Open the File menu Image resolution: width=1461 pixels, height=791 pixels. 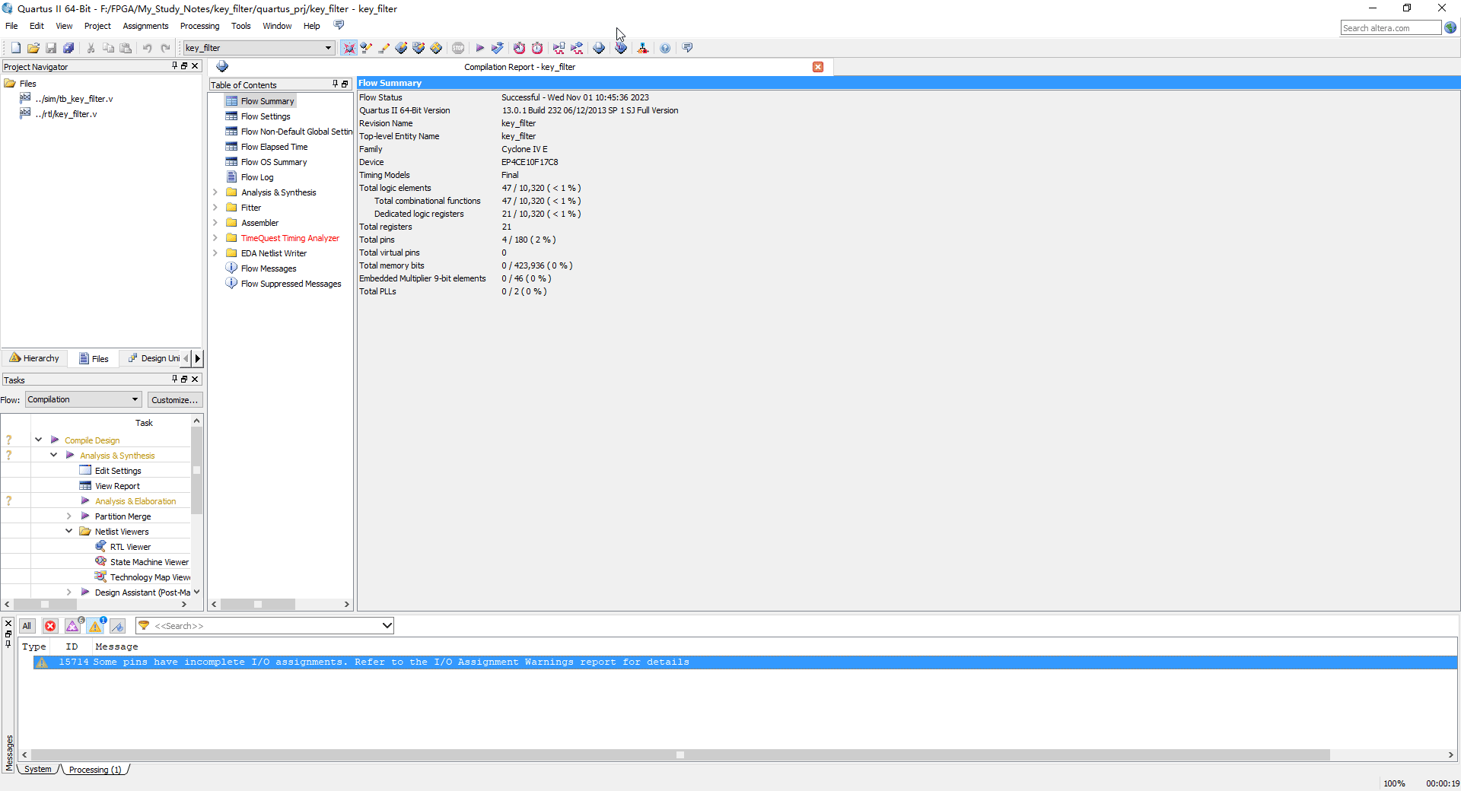[x=11, y=26]
